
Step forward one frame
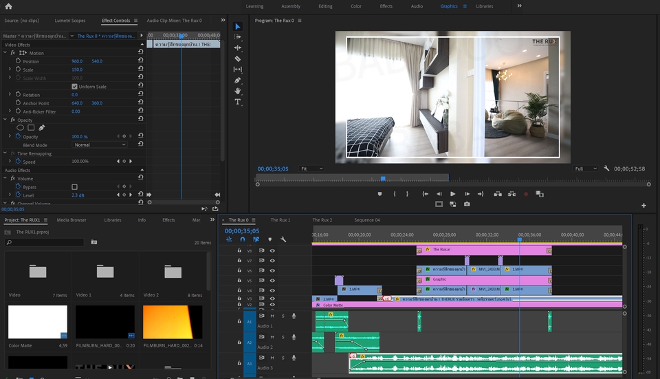point(467,194)
